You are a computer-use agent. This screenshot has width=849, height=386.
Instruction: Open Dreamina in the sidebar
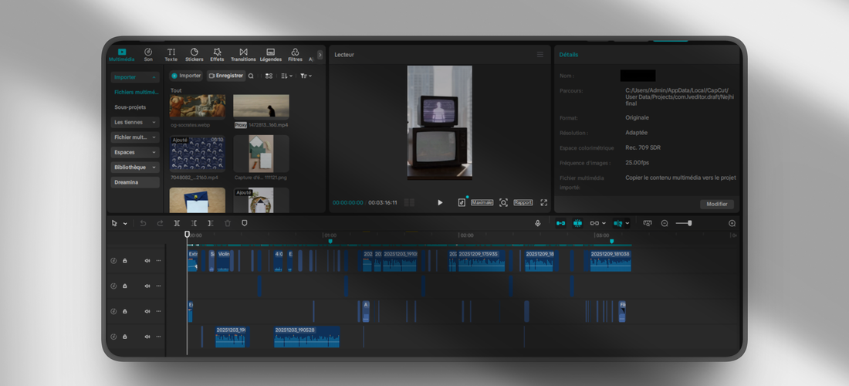coord(135,182)
